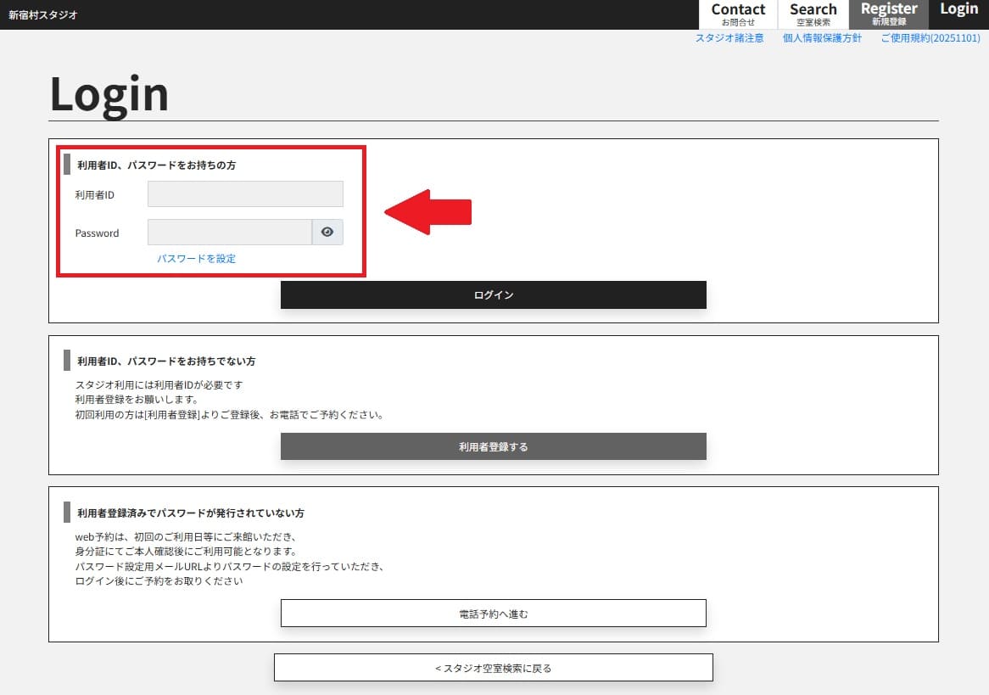This screenshot has width=989, height=695.
Task: Open the ご使用規約(20251101) link
Action: [930, 38]
